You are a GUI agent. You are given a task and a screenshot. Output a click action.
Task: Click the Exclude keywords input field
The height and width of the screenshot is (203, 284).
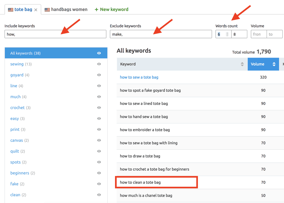coord(161,34)
